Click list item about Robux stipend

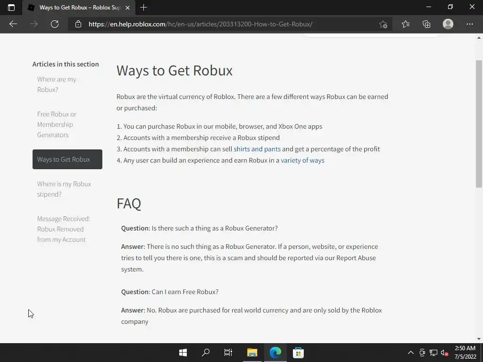198,138
